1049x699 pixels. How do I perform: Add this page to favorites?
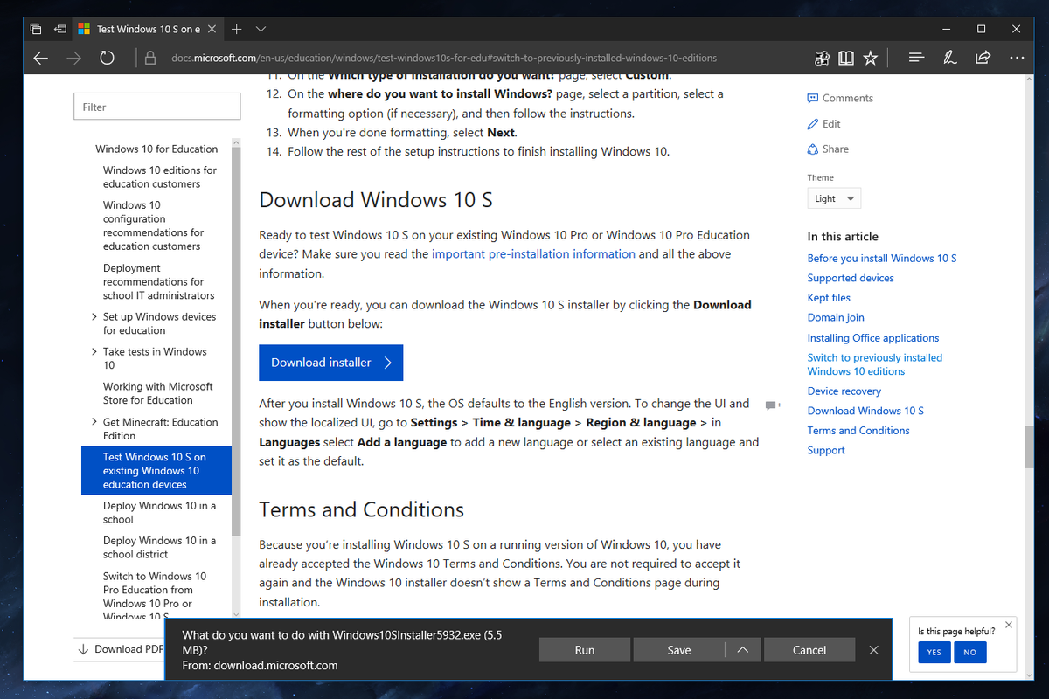click(870, 57)
